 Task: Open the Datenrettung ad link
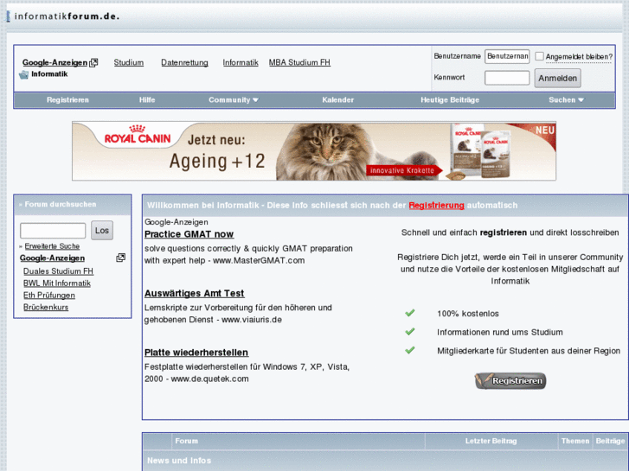pyautogui.click(x=184, y=62)
